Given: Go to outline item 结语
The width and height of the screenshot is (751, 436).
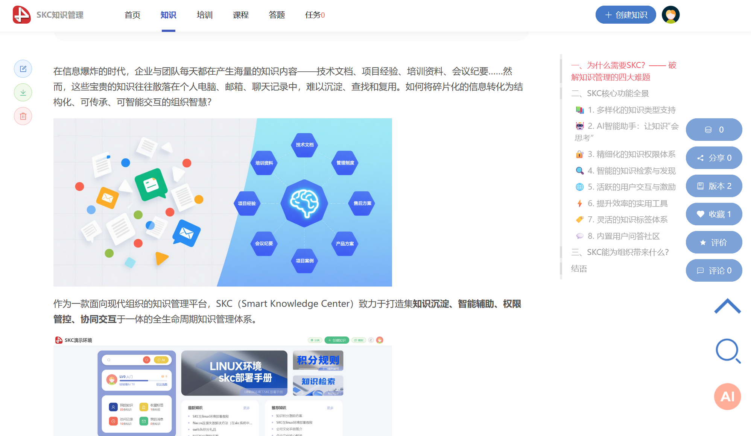Looking at the screenshot, I should (x=579, y=269).
